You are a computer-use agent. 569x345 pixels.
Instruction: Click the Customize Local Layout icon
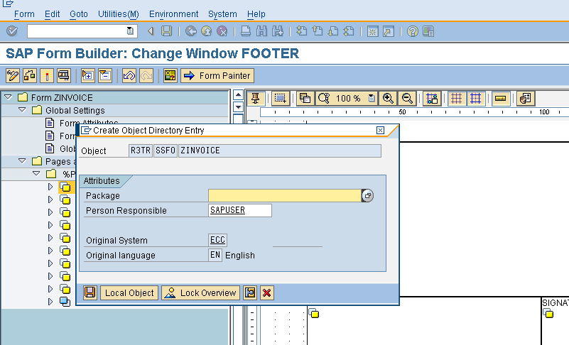point(428,31)
